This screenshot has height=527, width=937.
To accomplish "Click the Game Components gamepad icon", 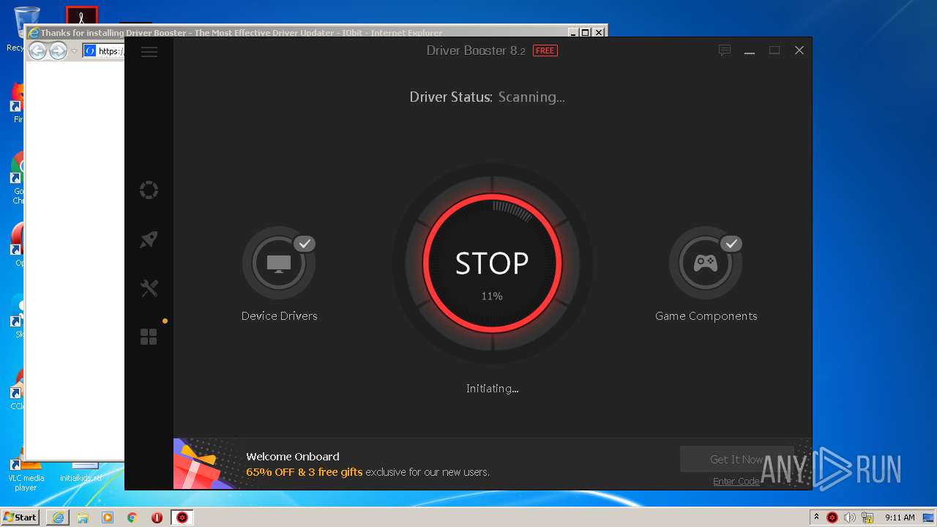I will pos(706,263).
